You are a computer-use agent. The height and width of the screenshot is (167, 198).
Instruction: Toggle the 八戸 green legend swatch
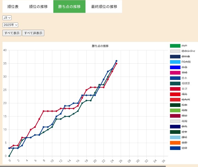point(175,46)
